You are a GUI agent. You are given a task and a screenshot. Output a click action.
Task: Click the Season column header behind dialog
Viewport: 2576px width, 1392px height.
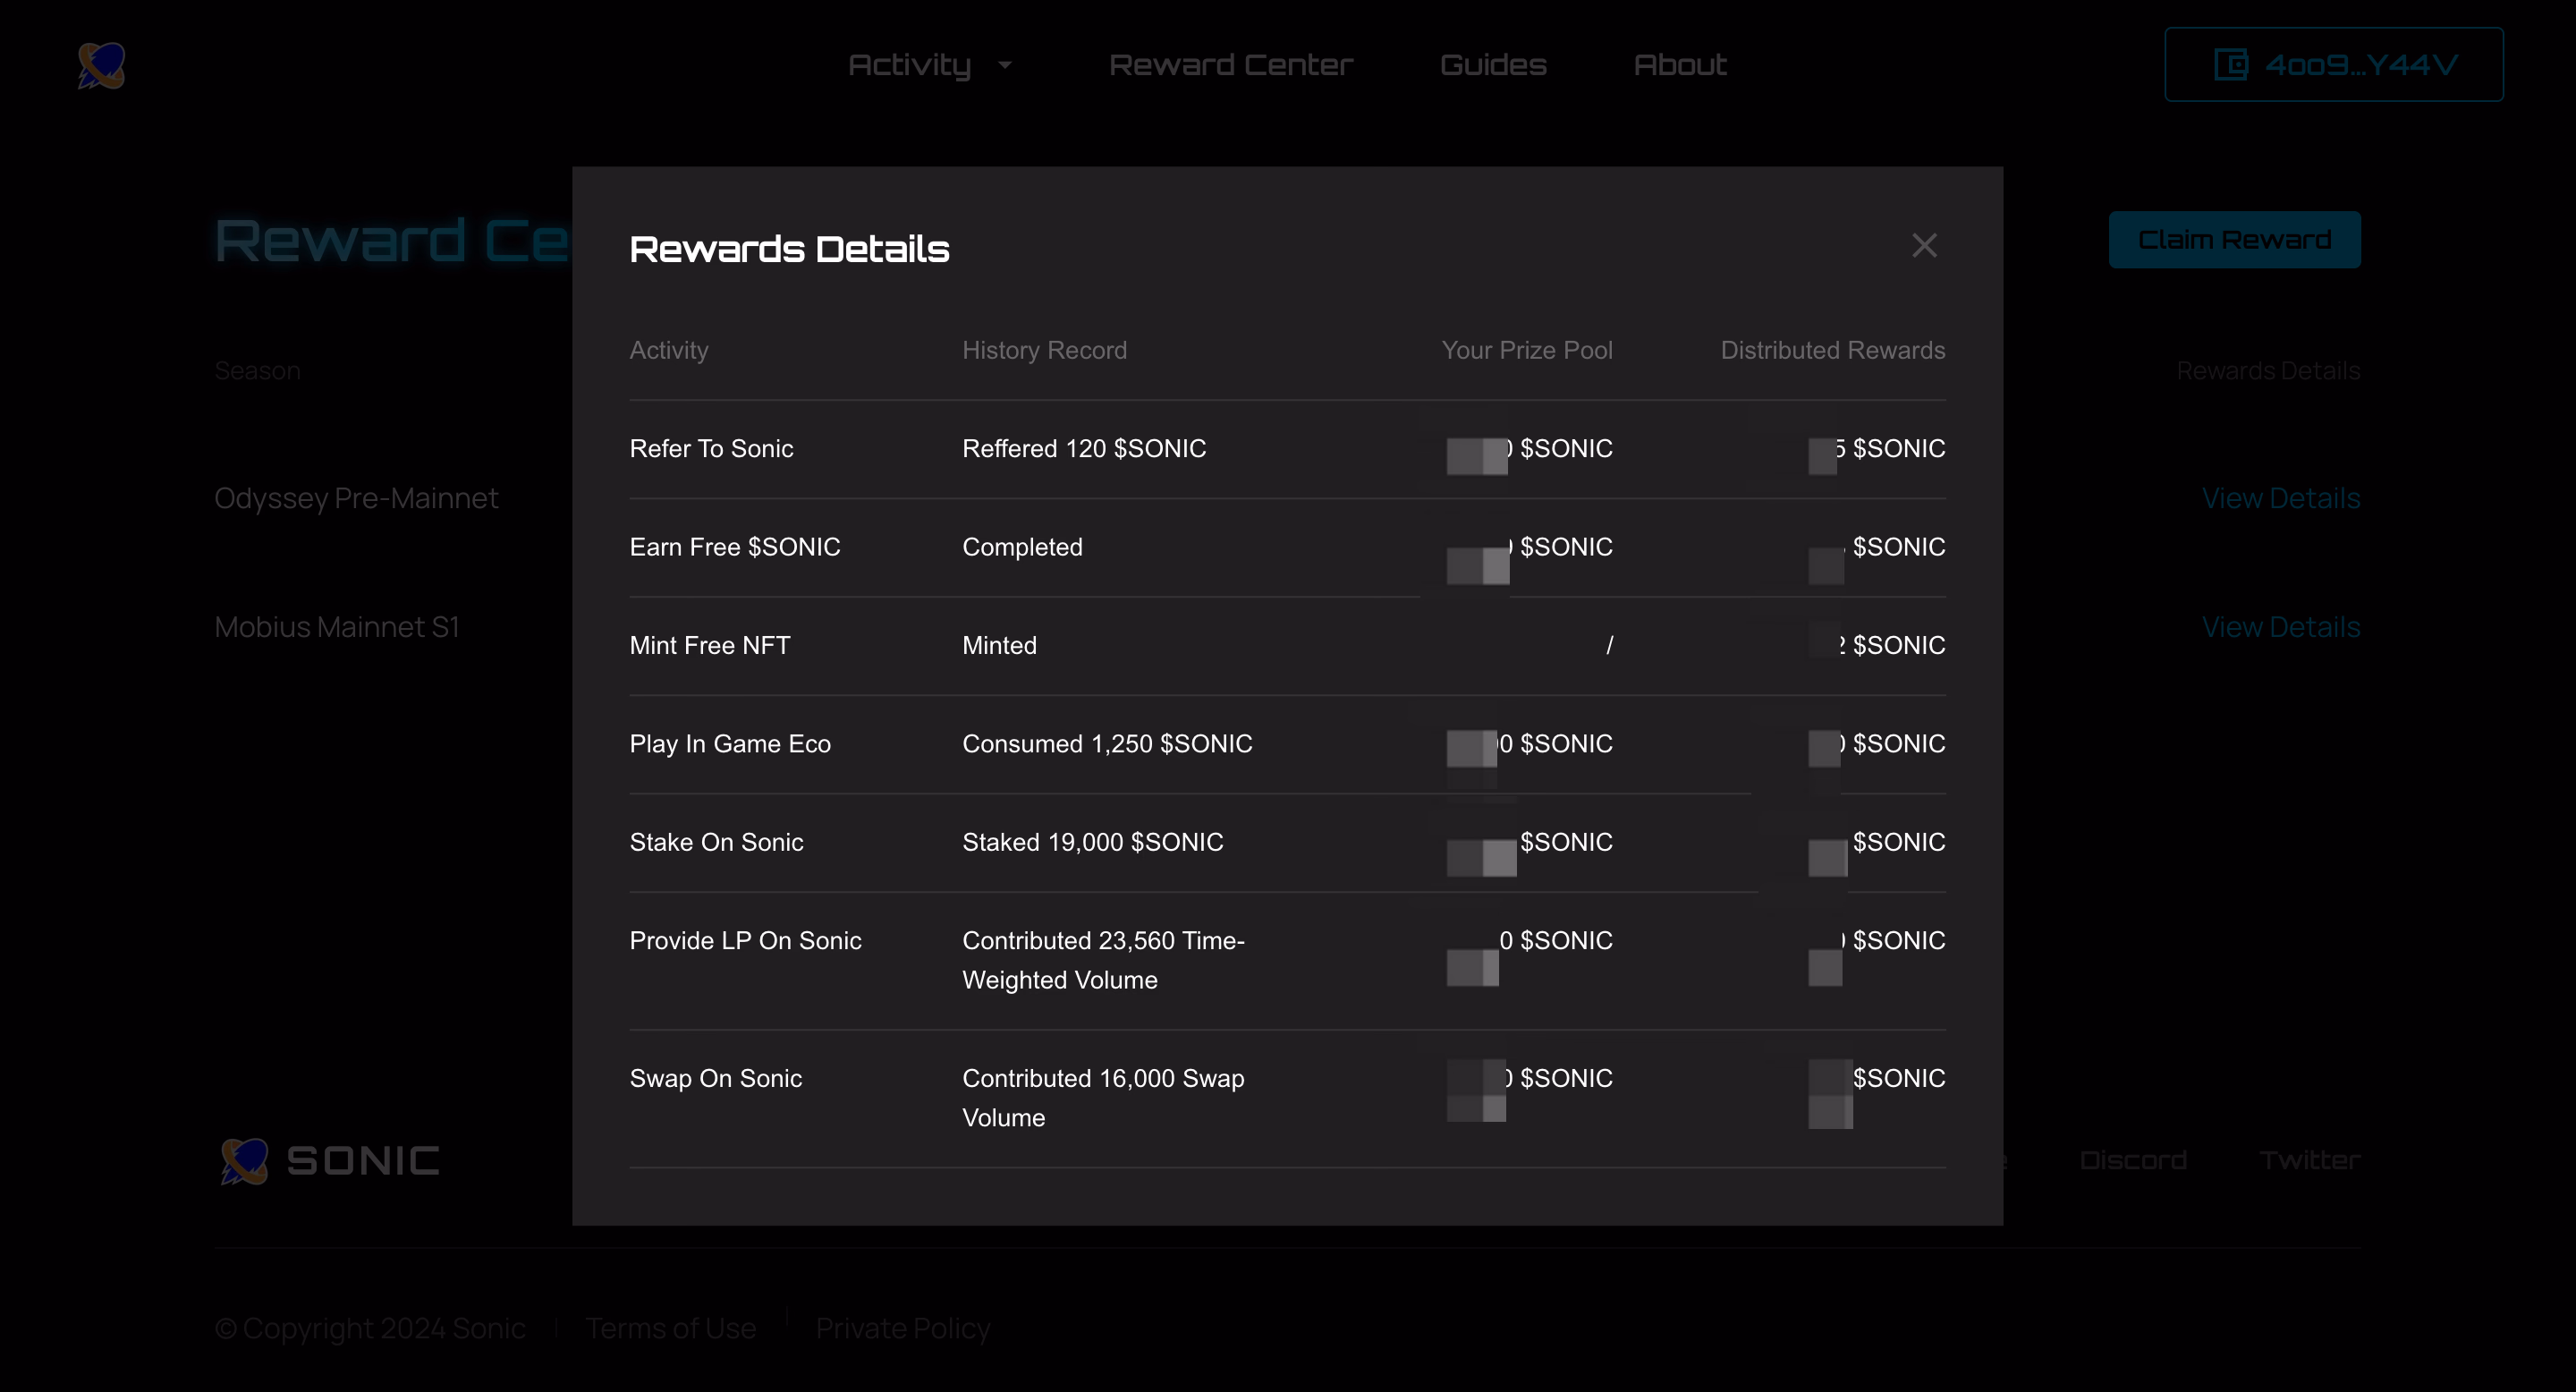coord(257,371)
